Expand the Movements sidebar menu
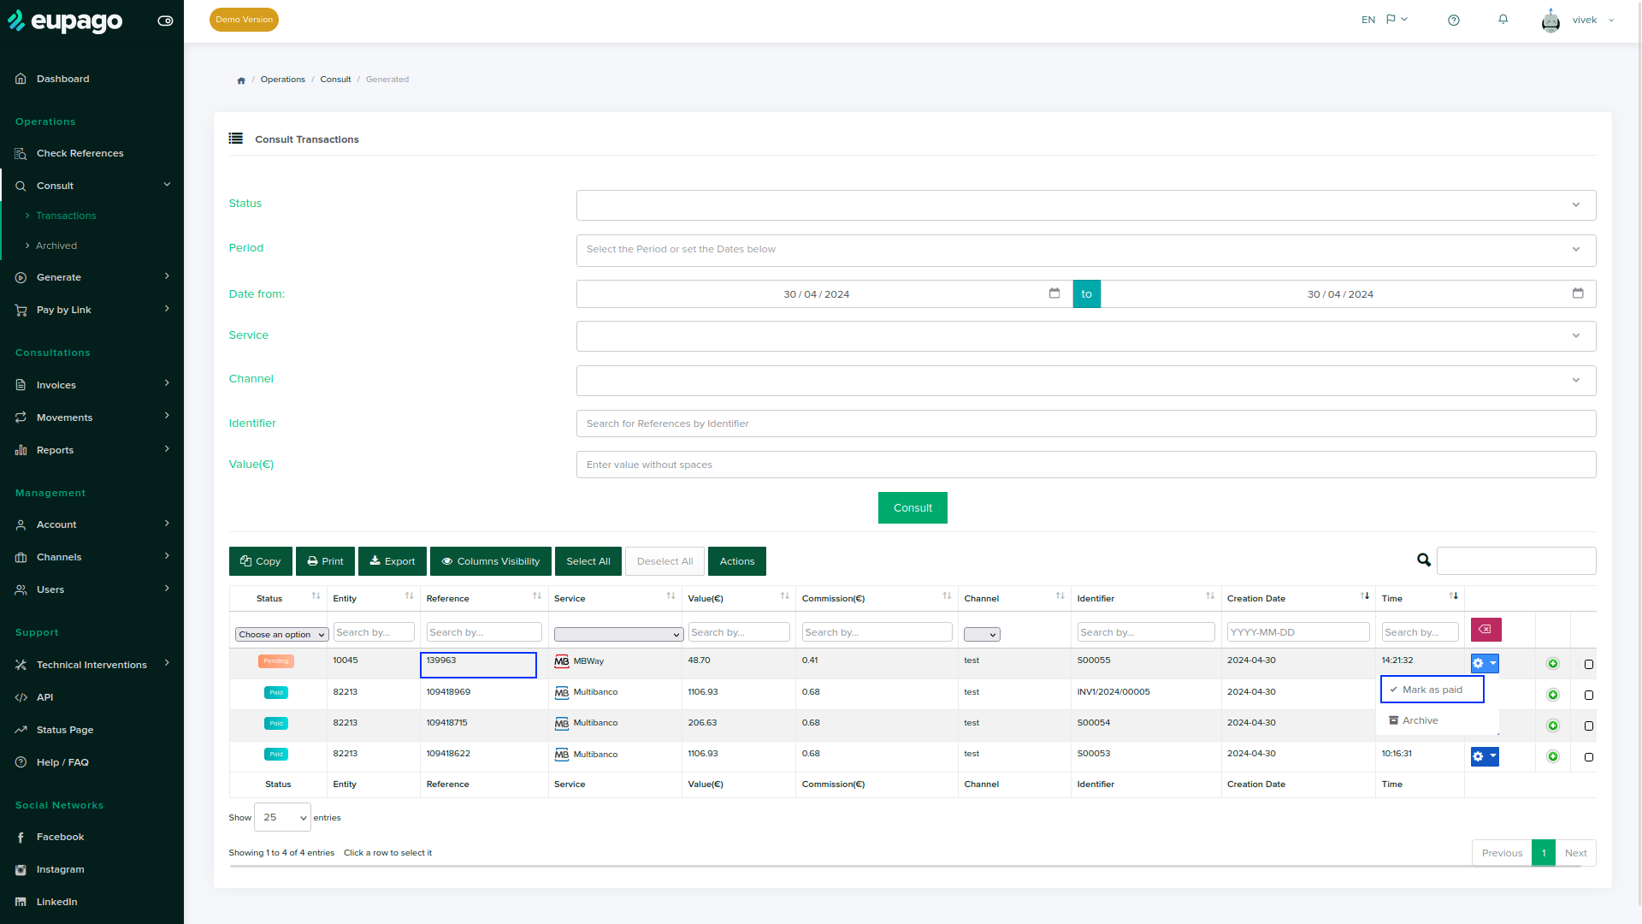This screenshot has width=1642, height=924. point(92,418)
